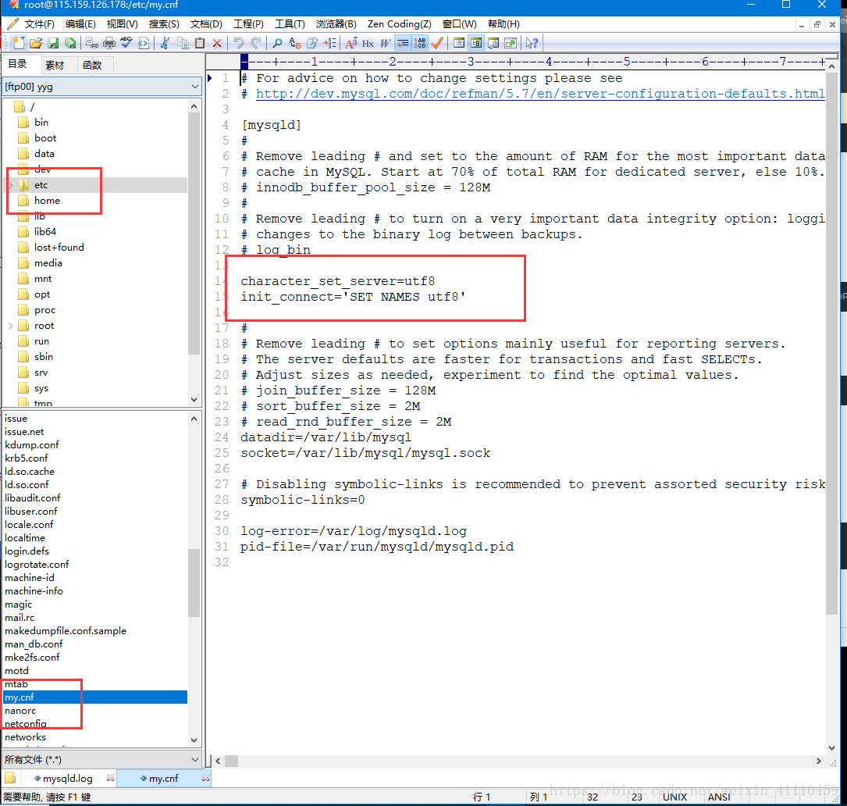Click the Copy icon
Viewport: 847px width, 806px height.
(x=183, y=43)
